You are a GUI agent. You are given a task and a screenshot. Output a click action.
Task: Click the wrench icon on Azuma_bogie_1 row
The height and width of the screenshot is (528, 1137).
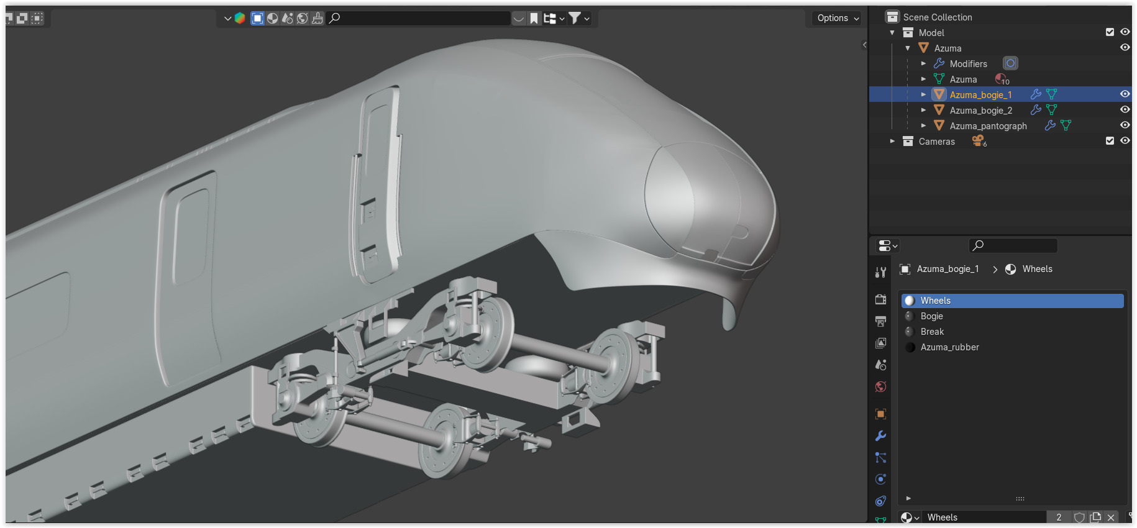pyautogui.click(x=1036, y=94)
